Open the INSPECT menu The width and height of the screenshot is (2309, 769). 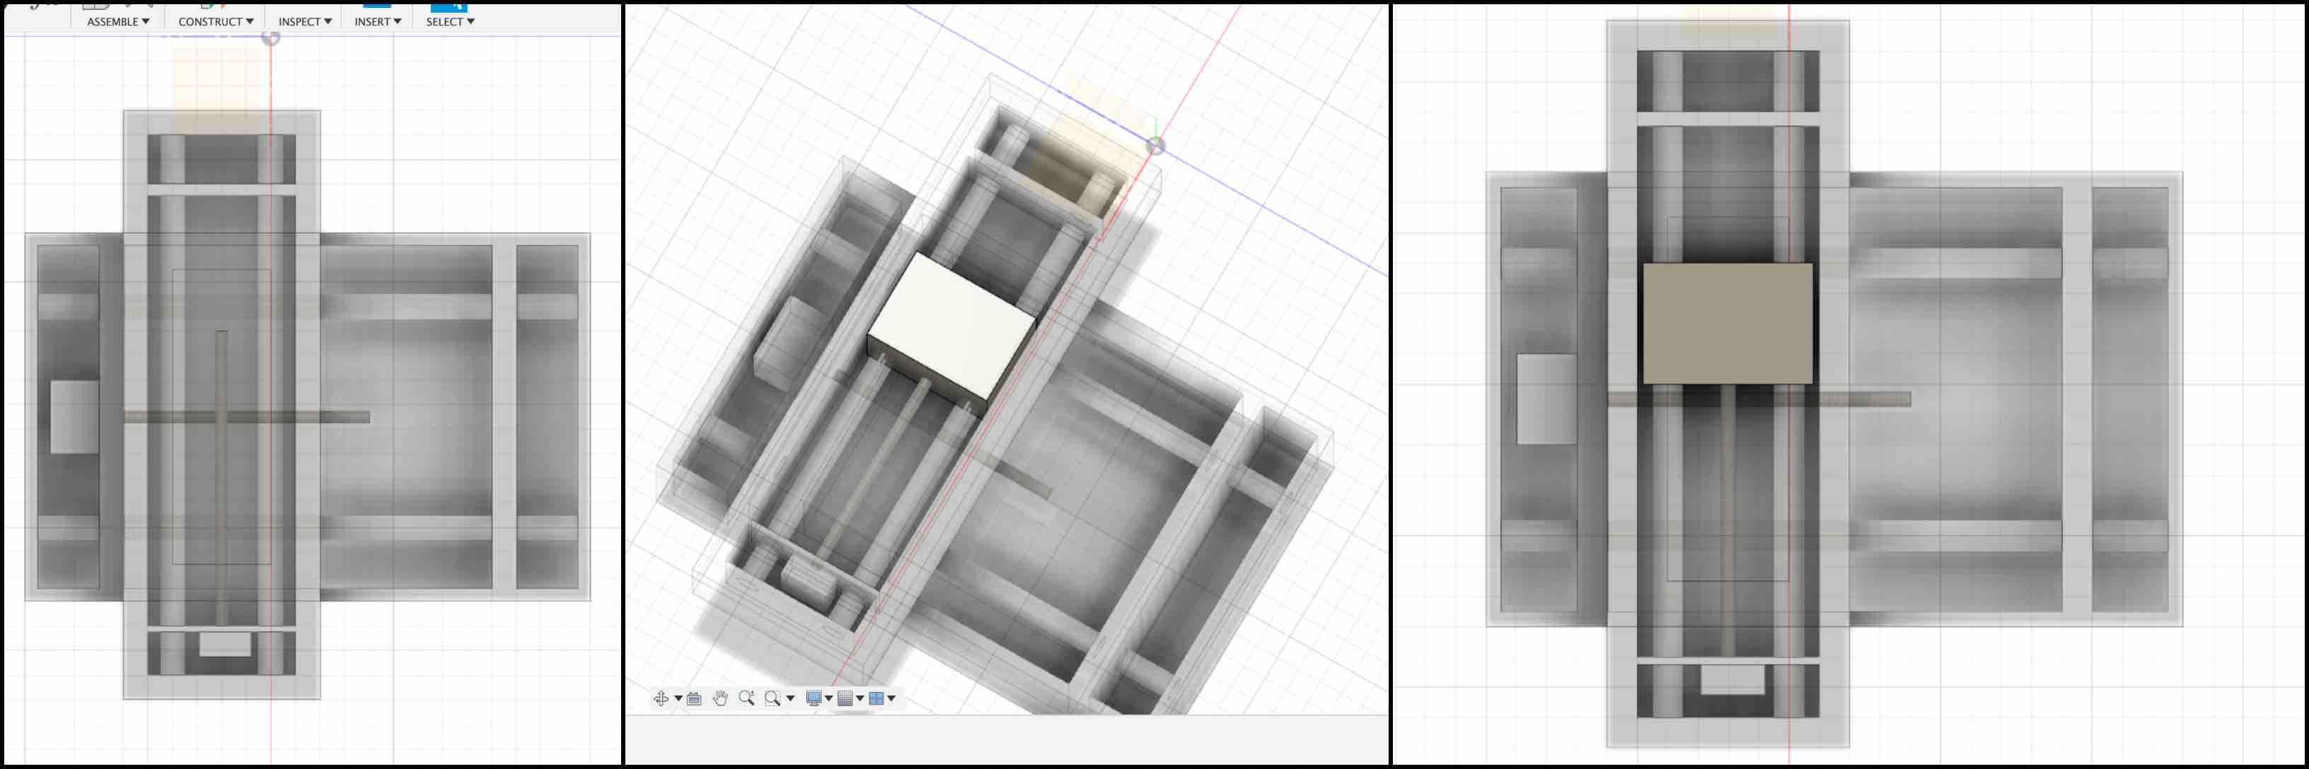pos(305,21)
